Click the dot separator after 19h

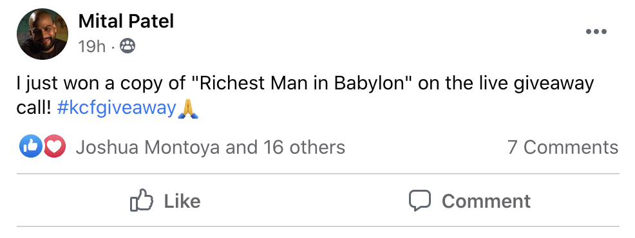coord(113,48)
